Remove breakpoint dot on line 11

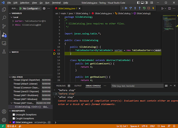point(54,50)
